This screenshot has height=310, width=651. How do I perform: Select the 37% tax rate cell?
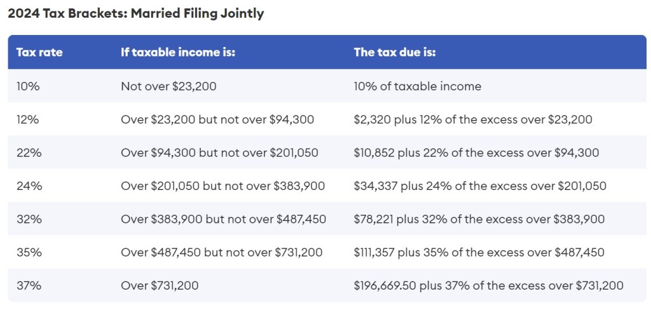tap(29, 285)
